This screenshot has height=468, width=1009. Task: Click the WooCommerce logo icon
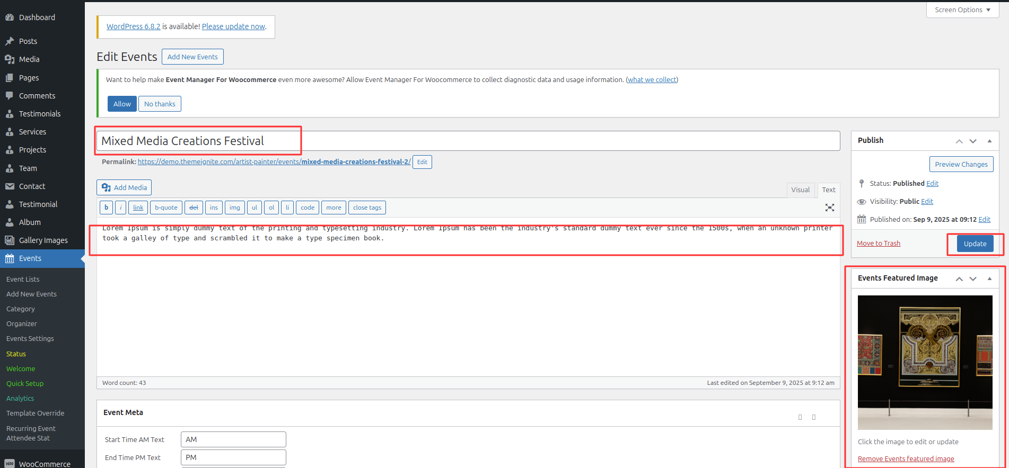click(10, 464)
